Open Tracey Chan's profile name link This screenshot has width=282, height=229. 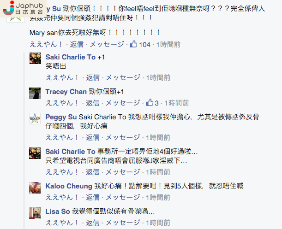pyautogui.click(x=66, y=92)
